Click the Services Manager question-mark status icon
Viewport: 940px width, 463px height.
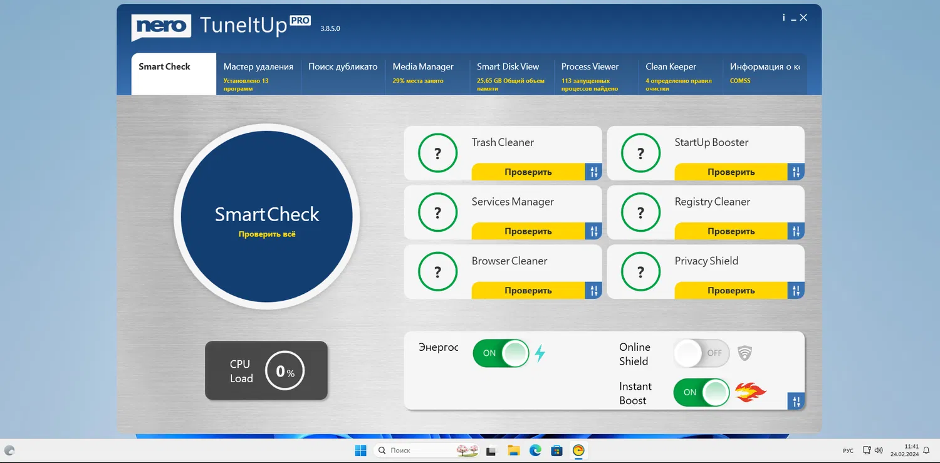point(437,212)
